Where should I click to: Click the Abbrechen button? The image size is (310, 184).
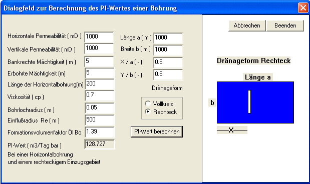point(247,25)
